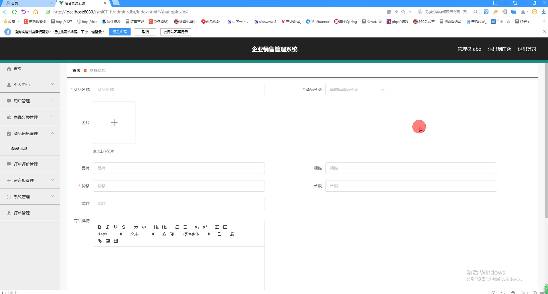Focus the 规格 input field

pyautogui.click(x=411, y=168)
